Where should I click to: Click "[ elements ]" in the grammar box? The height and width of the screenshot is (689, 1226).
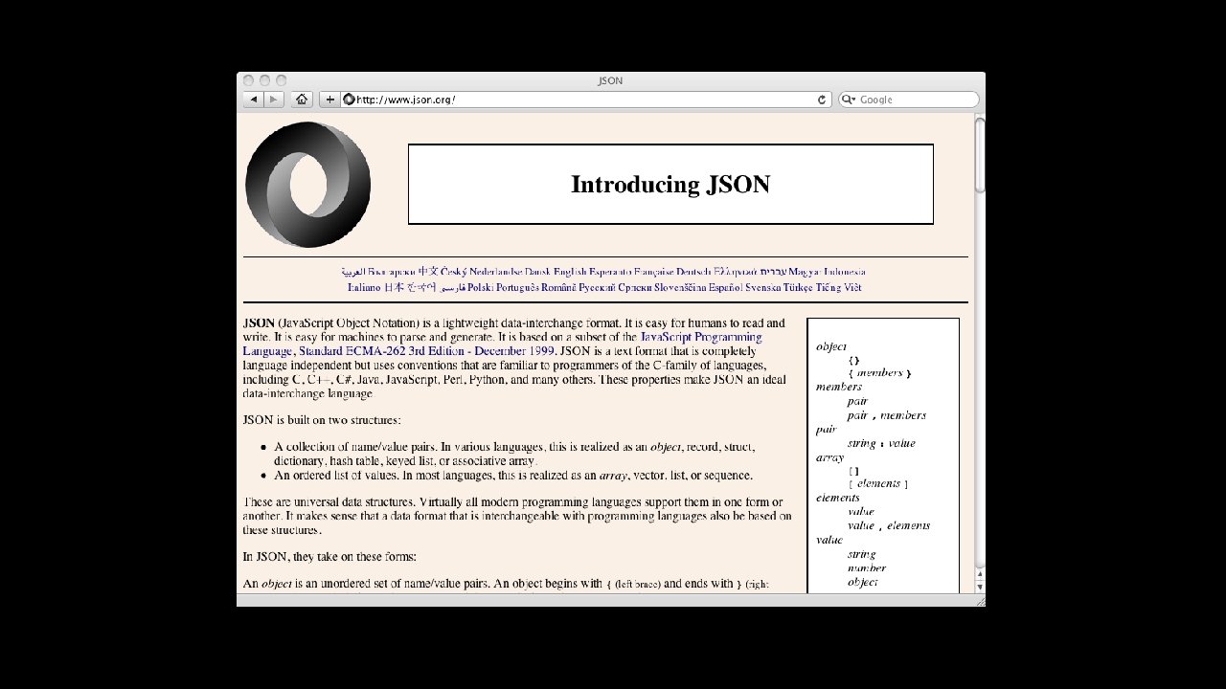pyautogui.click(x=878, y=484)
